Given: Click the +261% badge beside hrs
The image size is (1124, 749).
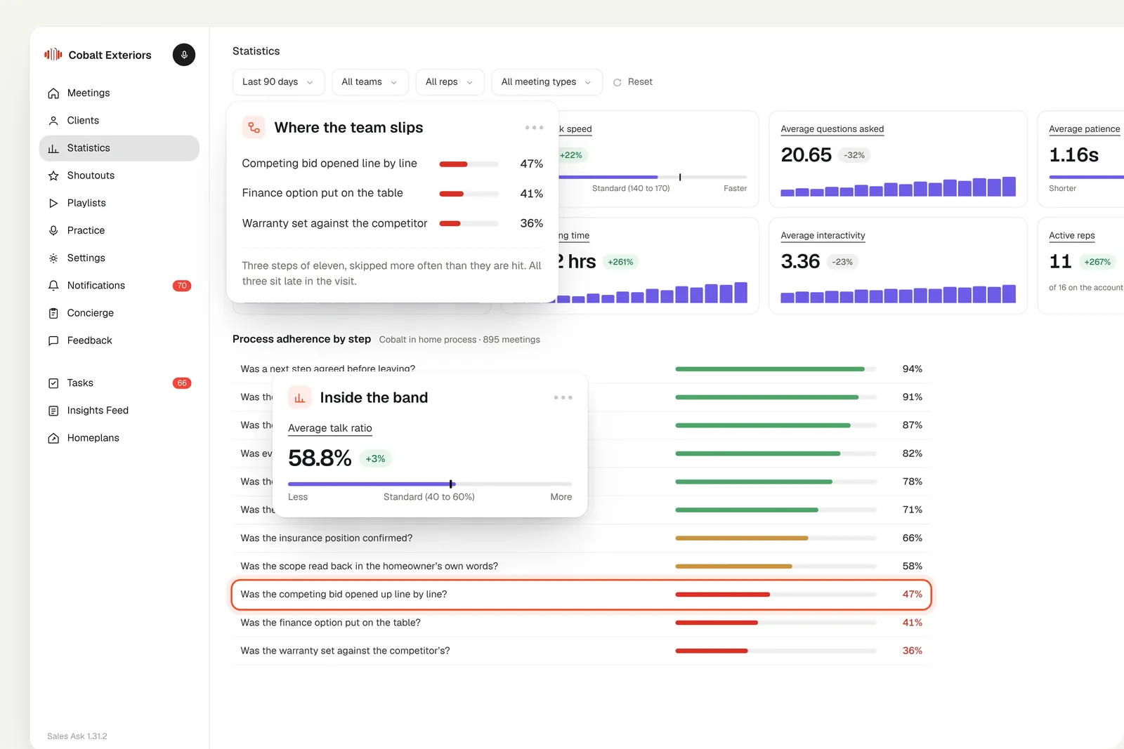Looking at the screenshot, I should 620,262.
